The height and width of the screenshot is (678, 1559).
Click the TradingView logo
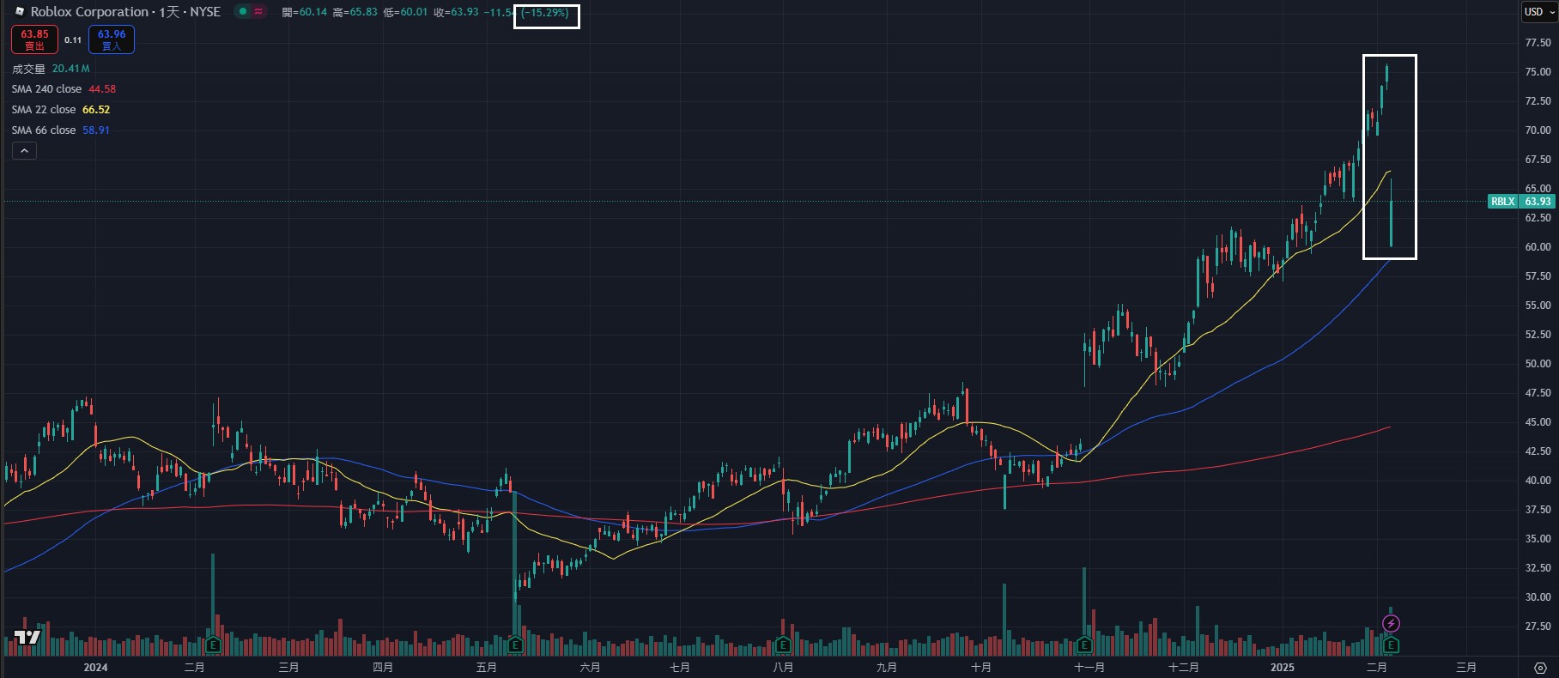click(x=27, y=637)
